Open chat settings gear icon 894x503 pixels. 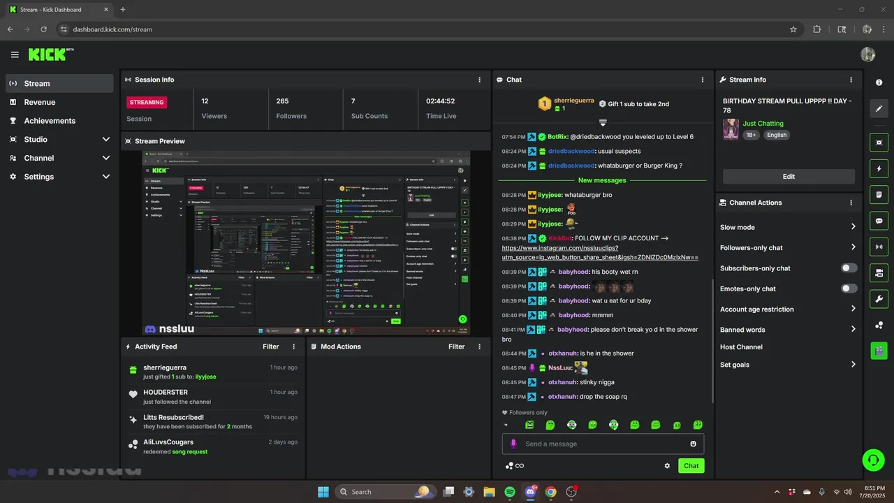667,465
